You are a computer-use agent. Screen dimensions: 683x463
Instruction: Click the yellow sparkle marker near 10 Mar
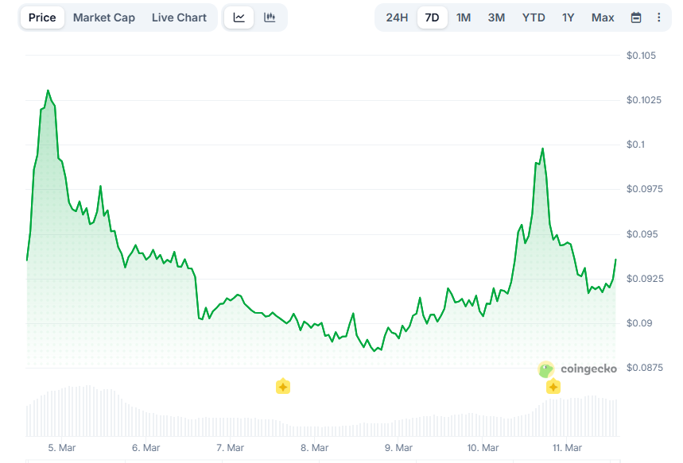click(x=553, y=387)
